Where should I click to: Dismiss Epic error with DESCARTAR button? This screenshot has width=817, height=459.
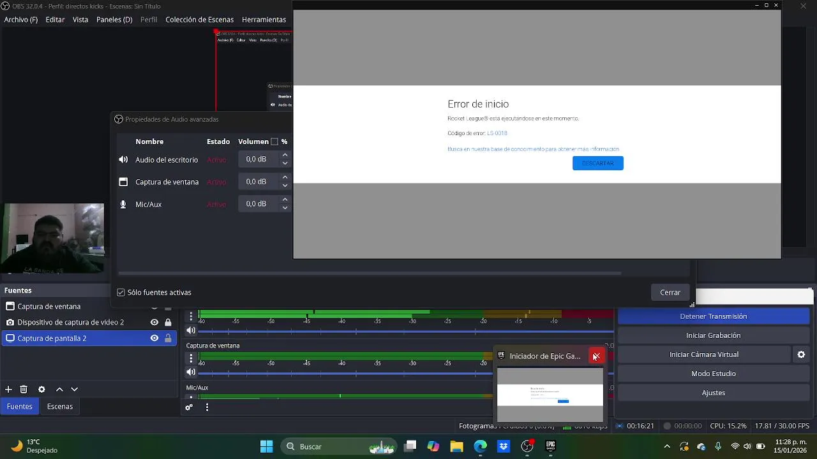point(598,163)
